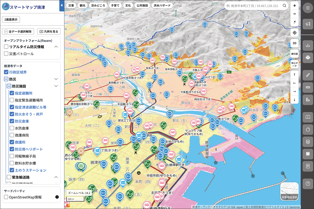This screenshot has height=209, width=314.
Task: Open the 洪水ハザード category tab
Action: pos(162,5)
